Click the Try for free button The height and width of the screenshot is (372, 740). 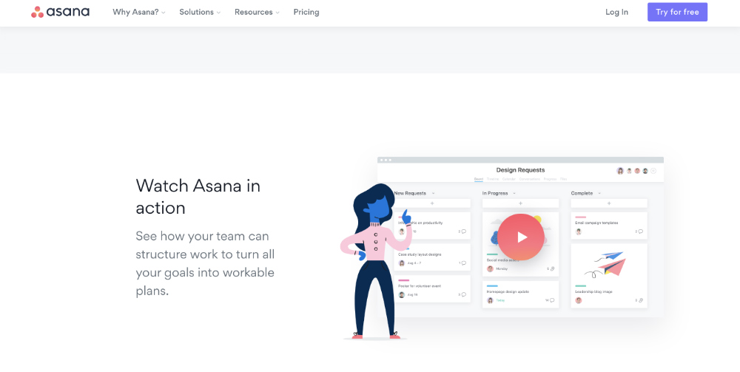click(677, 13)
